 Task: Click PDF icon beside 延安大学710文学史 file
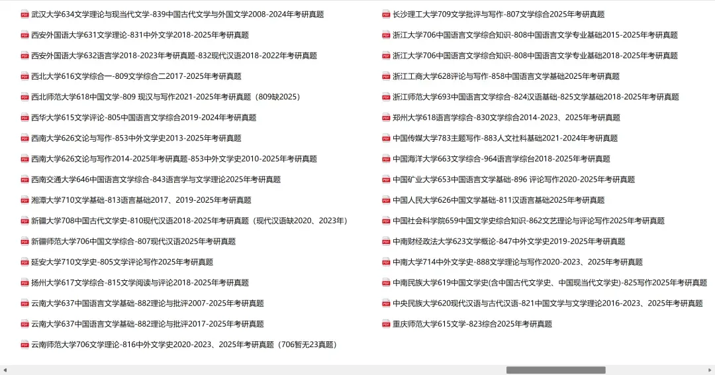point(24,262)
